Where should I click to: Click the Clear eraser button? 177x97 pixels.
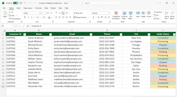[x=157, y=19]
